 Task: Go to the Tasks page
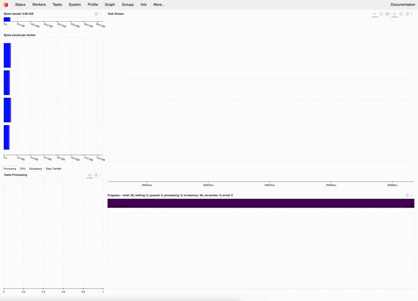pyautogui.click(x=57, y=4)
